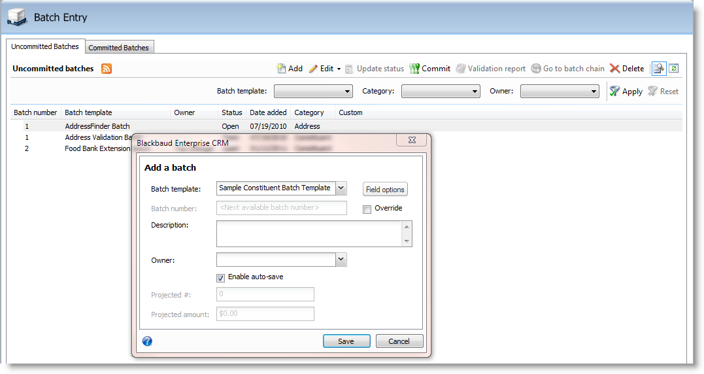Click the RSS feed icon beside Uncommitted batches
Viewport: 704px width, 374px height.
click(x=107, y=69)
